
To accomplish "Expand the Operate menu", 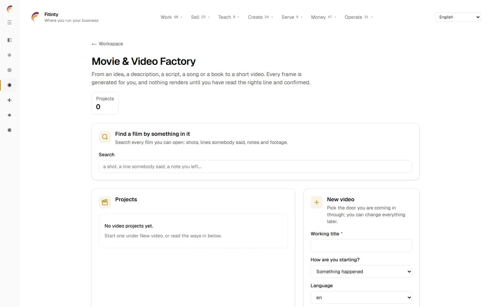I will (x=358, y=17).
